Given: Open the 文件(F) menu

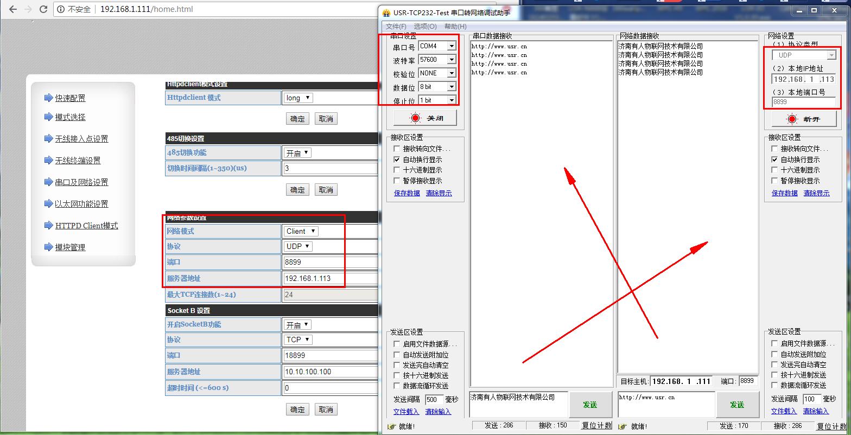Looking at the screenshot, I should pos(396,26).
